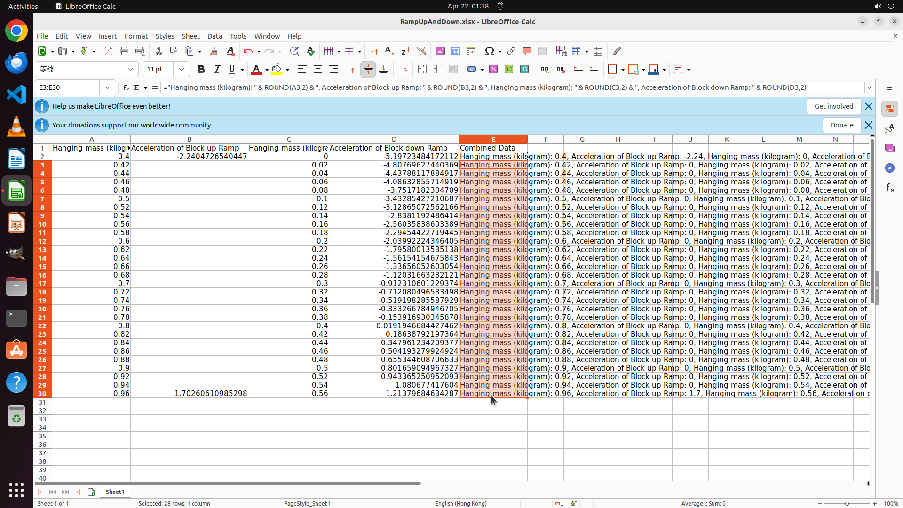This screenshot has height=508, width=903.
Task: Open the Sheet menu
Action: pyautogui.click(x=190, y=36)
